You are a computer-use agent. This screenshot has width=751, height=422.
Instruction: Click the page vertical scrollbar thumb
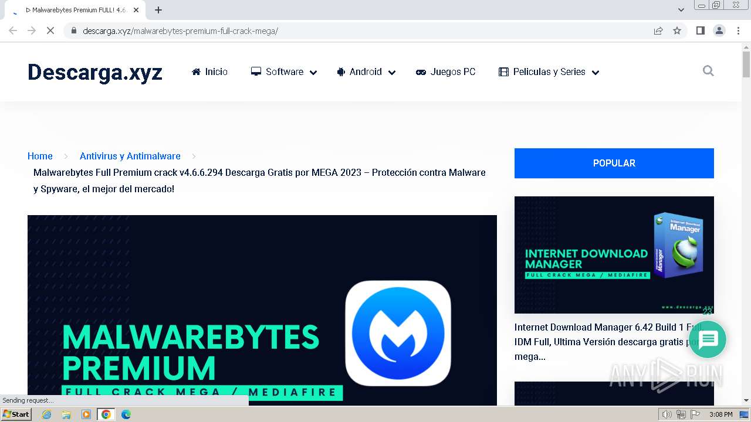click(x=746, y=64)
